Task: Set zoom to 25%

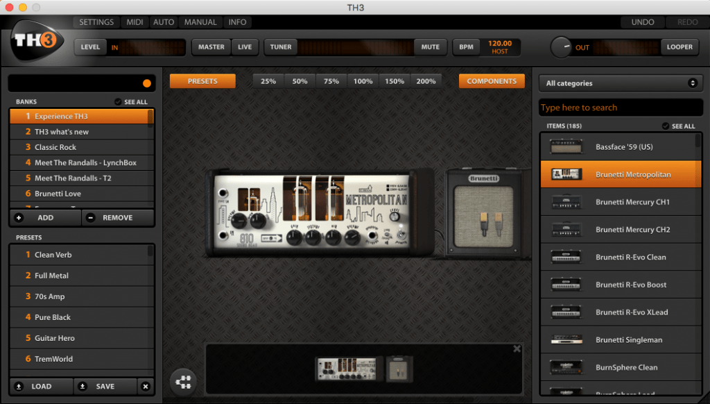Action: click(x=268, y=81)
